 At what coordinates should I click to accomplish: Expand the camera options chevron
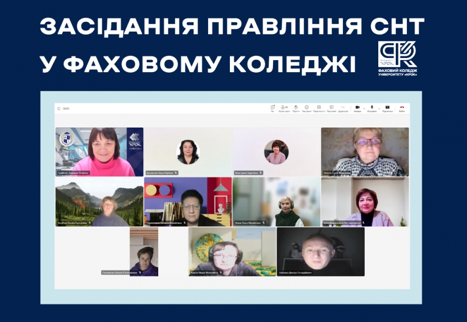coord(364,109)
